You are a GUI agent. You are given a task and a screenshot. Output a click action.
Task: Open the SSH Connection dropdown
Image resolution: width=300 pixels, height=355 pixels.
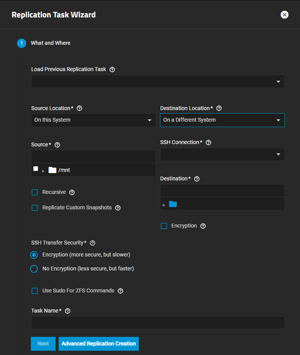pos(222,155)
